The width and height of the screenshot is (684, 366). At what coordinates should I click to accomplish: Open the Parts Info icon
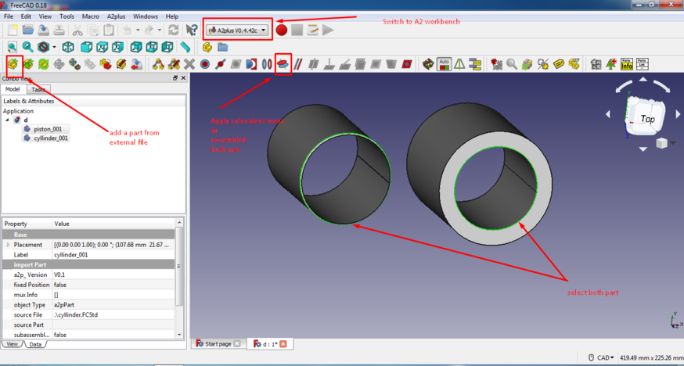click(x=627, y=64)
